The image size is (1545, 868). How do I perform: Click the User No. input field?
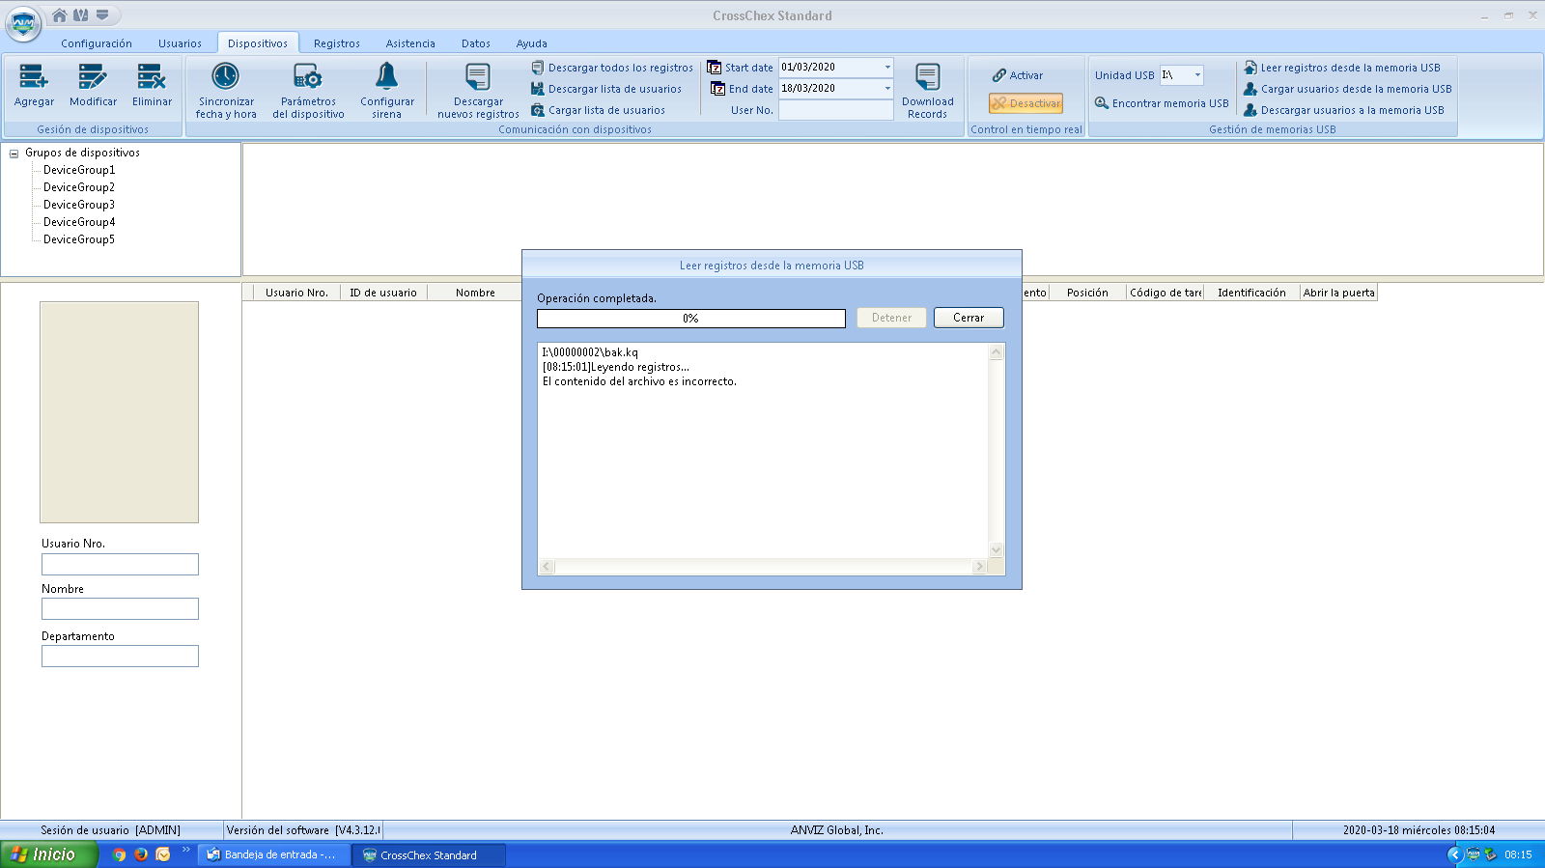click(x=835, y=110)
